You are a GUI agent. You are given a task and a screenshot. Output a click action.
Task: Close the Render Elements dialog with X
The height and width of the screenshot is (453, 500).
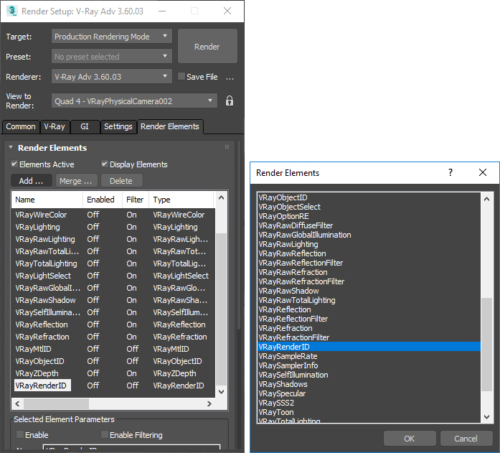coord(483,172)
